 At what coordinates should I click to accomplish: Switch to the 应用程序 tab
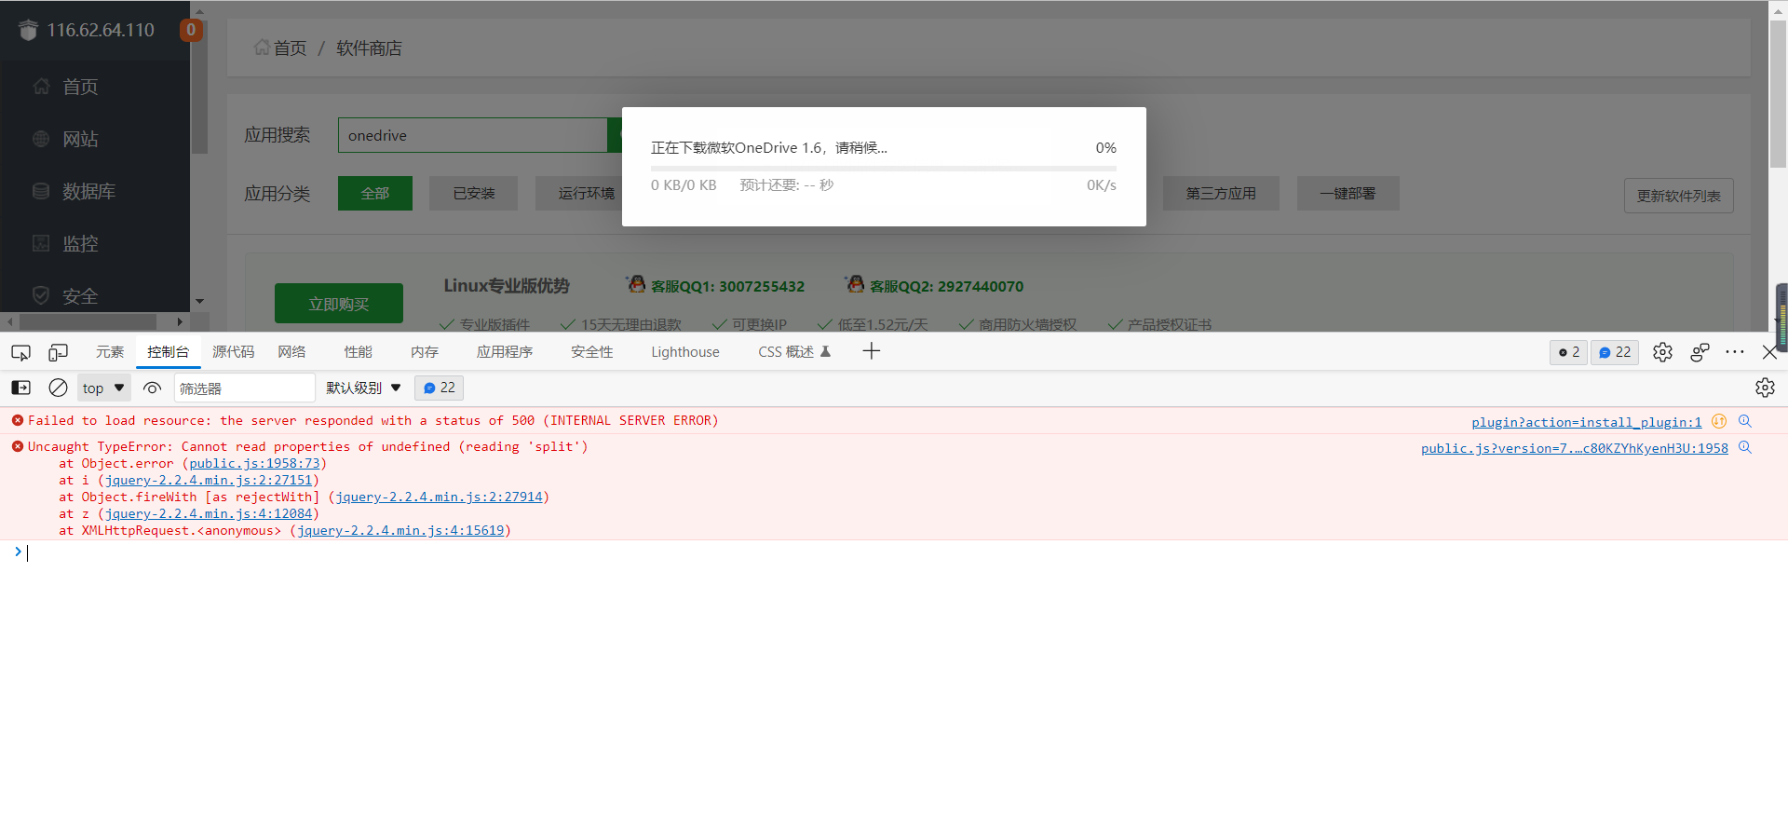(x=505, y=351)
